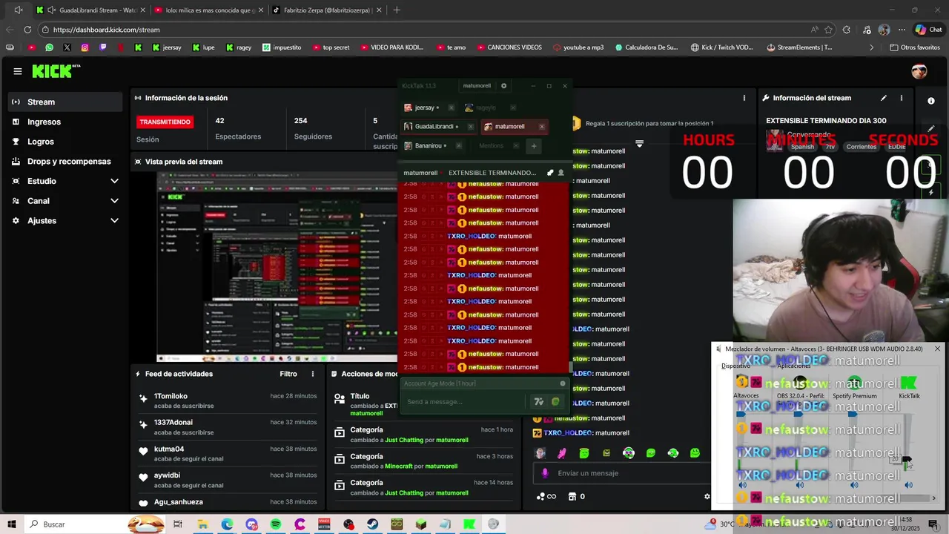The image size is (949, 534).
Task: Reload the page in browser toolbar
Action: click(x=27, y=30)
